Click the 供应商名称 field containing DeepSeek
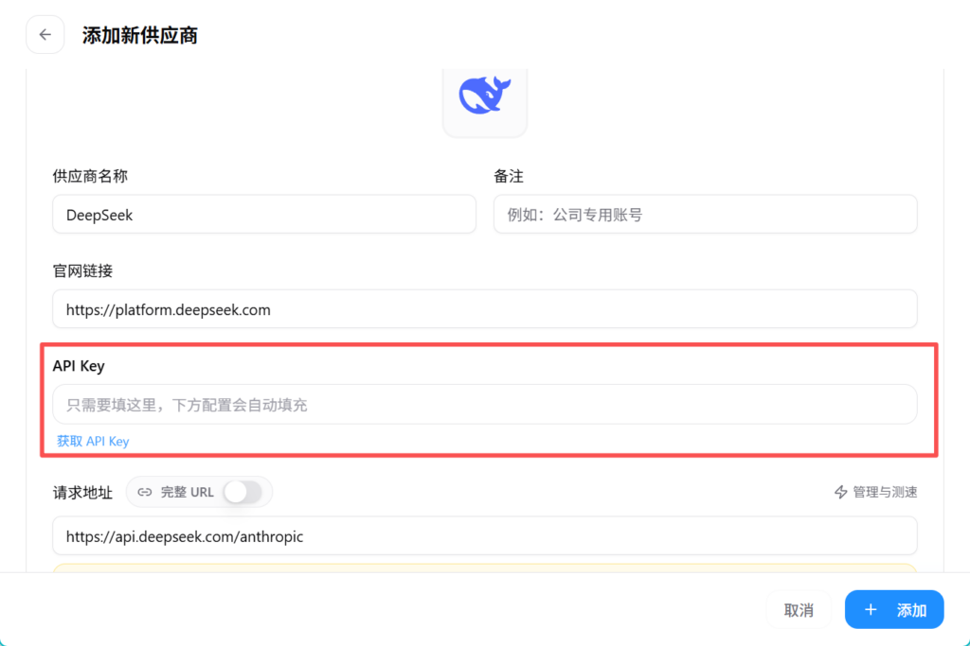The height and width of the screenshot is (646, 970). point(264,215)
